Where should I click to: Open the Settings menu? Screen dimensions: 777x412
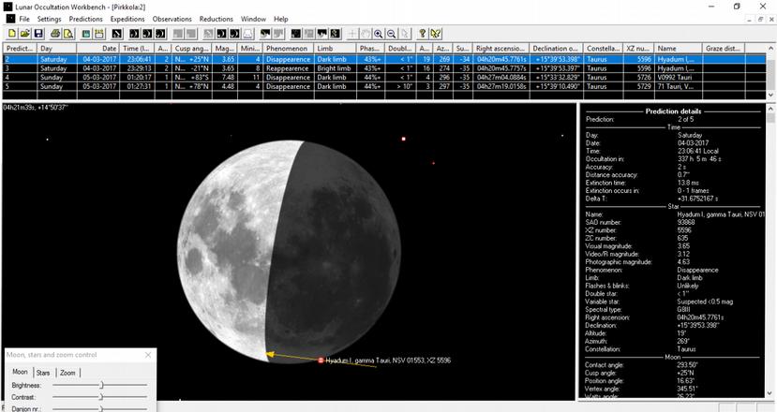pyautogui.click(x=49, y=19)
